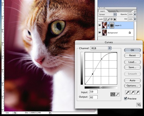Open the Channel RGB dropdown

tap(101, 48)
